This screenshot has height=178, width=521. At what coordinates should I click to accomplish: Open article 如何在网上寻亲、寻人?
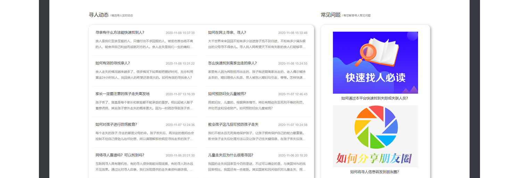(227, 33)
